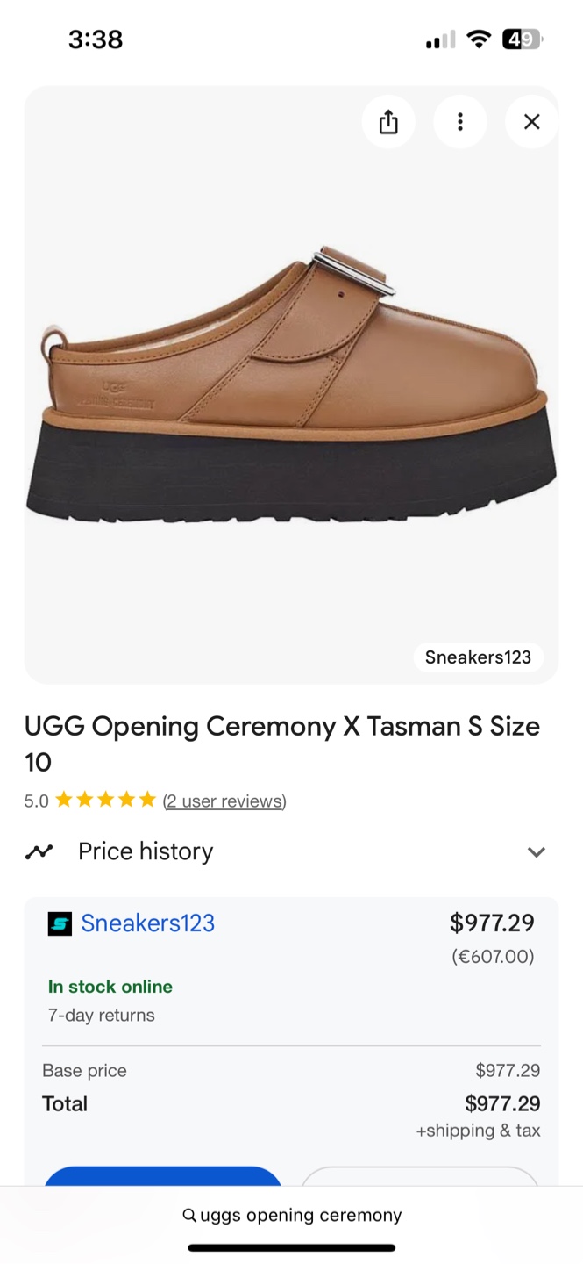Tap the $977.29 price next to Sneakers123
This screenshot has width=583, height=1264.
pos(491,923)
